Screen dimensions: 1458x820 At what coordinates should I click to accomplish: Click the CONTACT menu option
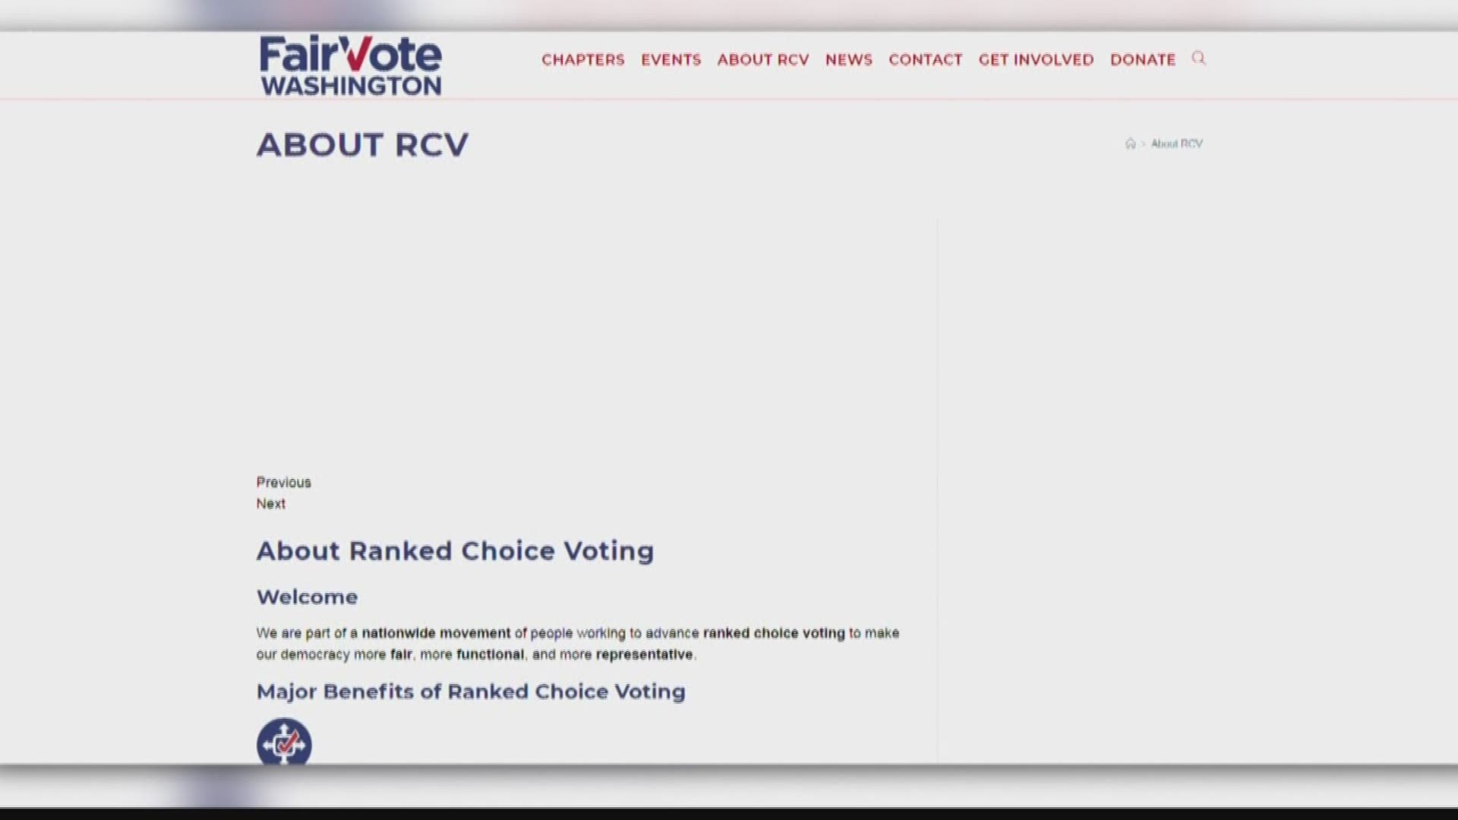(924, 59)
